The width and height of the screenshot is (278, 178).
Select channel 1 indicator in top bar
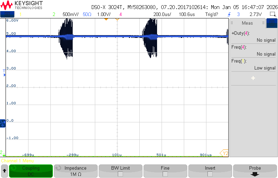(x=21, y=14)
